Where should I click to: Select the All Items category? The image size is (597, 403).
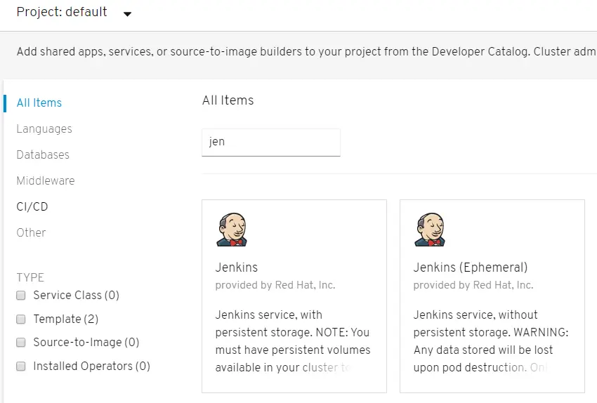coord(39,103)
